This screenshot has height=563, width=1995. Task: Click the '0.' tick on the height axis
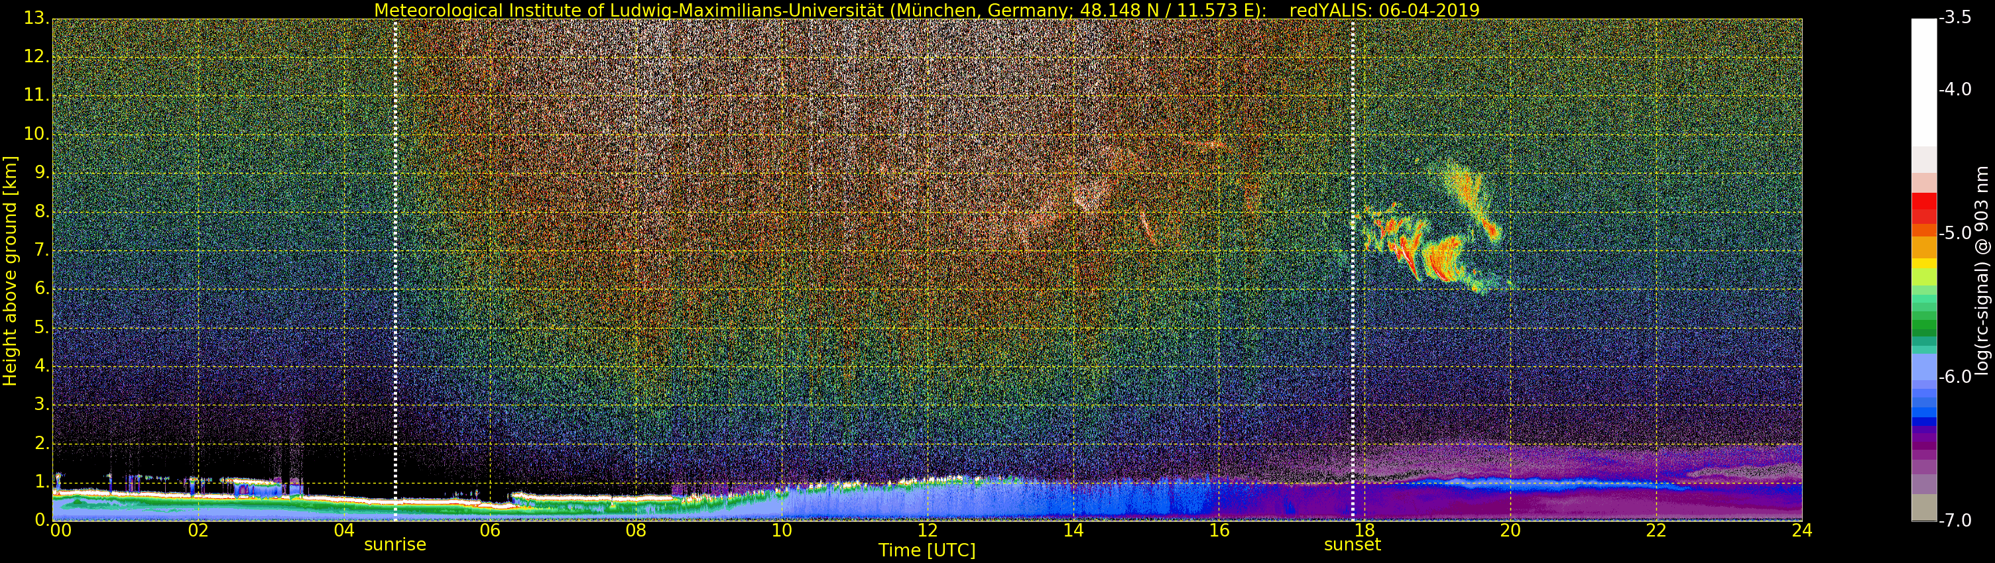[x=42, y=521]
